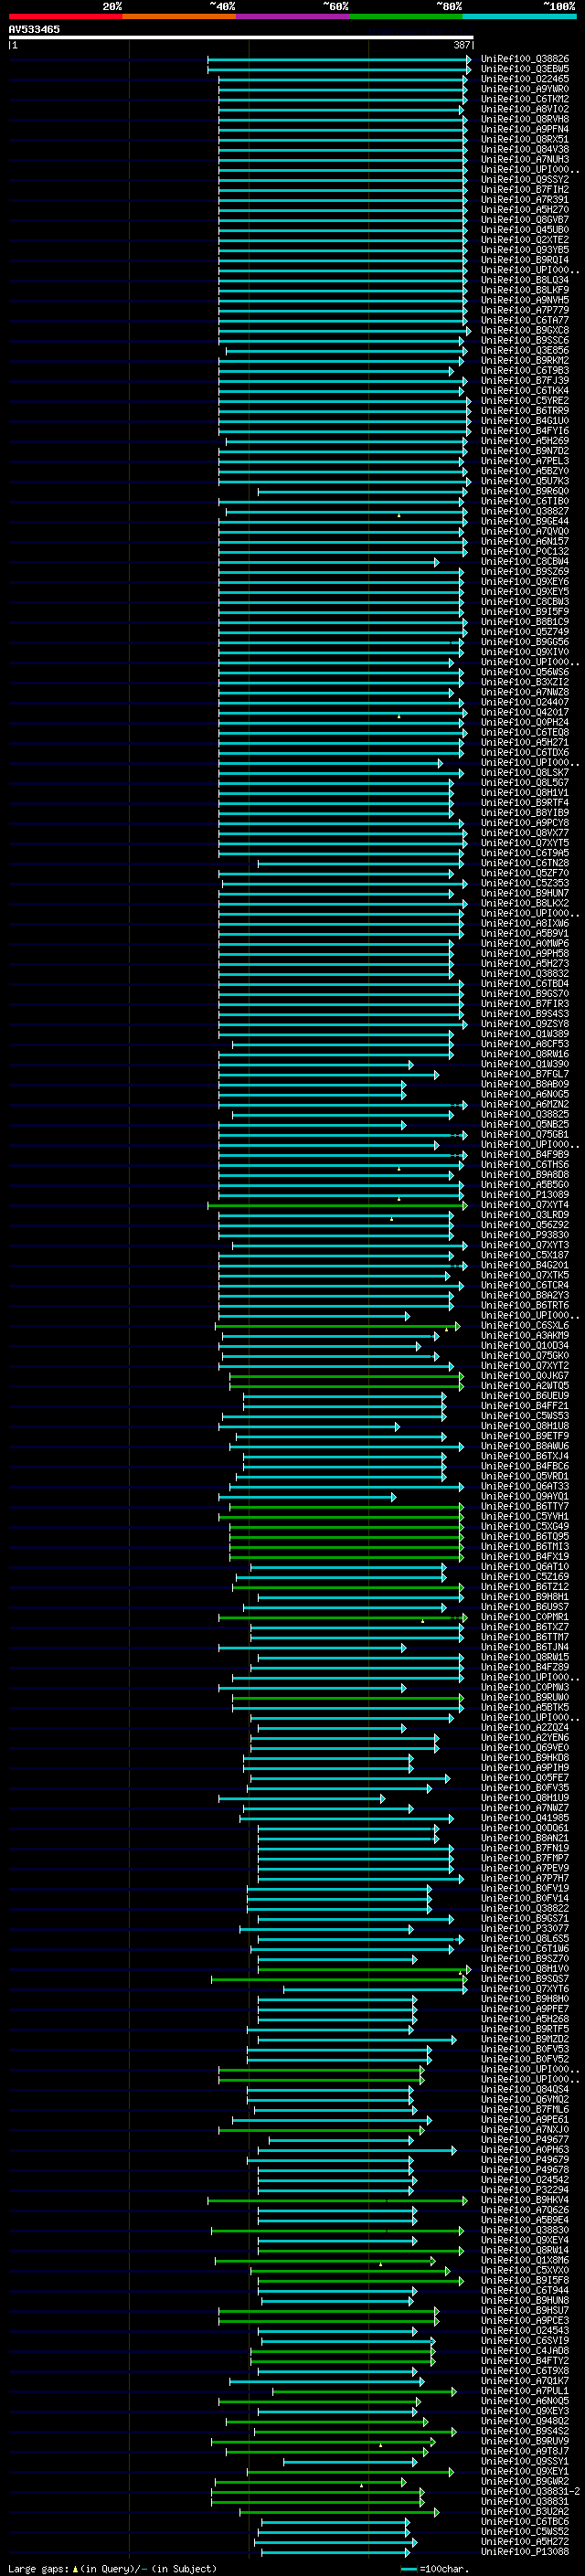Screen dimensions: 585x2576
Task: Click the purple ~60% identity color bar
Action: (x=293, y=16)
